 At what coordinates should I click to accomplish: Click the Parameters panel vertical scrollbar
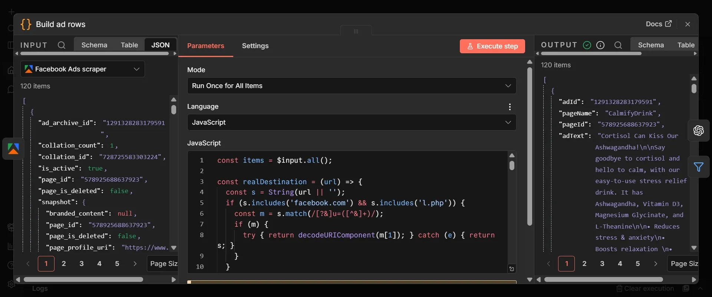530,146
